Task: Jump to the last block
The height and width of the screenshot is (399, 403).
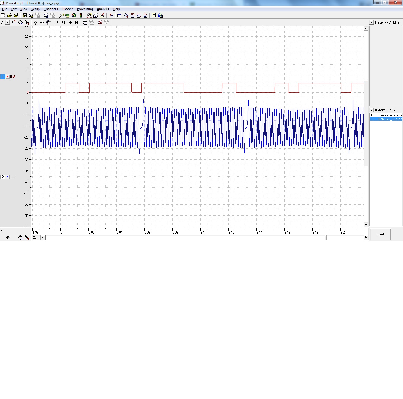Action: [x=76, y=22]
